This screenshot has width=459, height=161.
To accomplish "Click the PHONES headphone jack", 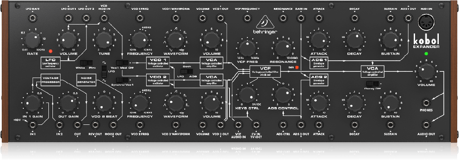I will coord(426,103).
